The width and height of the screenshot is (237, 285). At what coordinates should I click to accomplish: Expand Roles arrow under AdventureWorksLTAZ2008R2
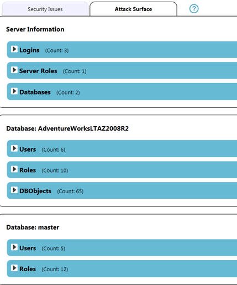14,169
